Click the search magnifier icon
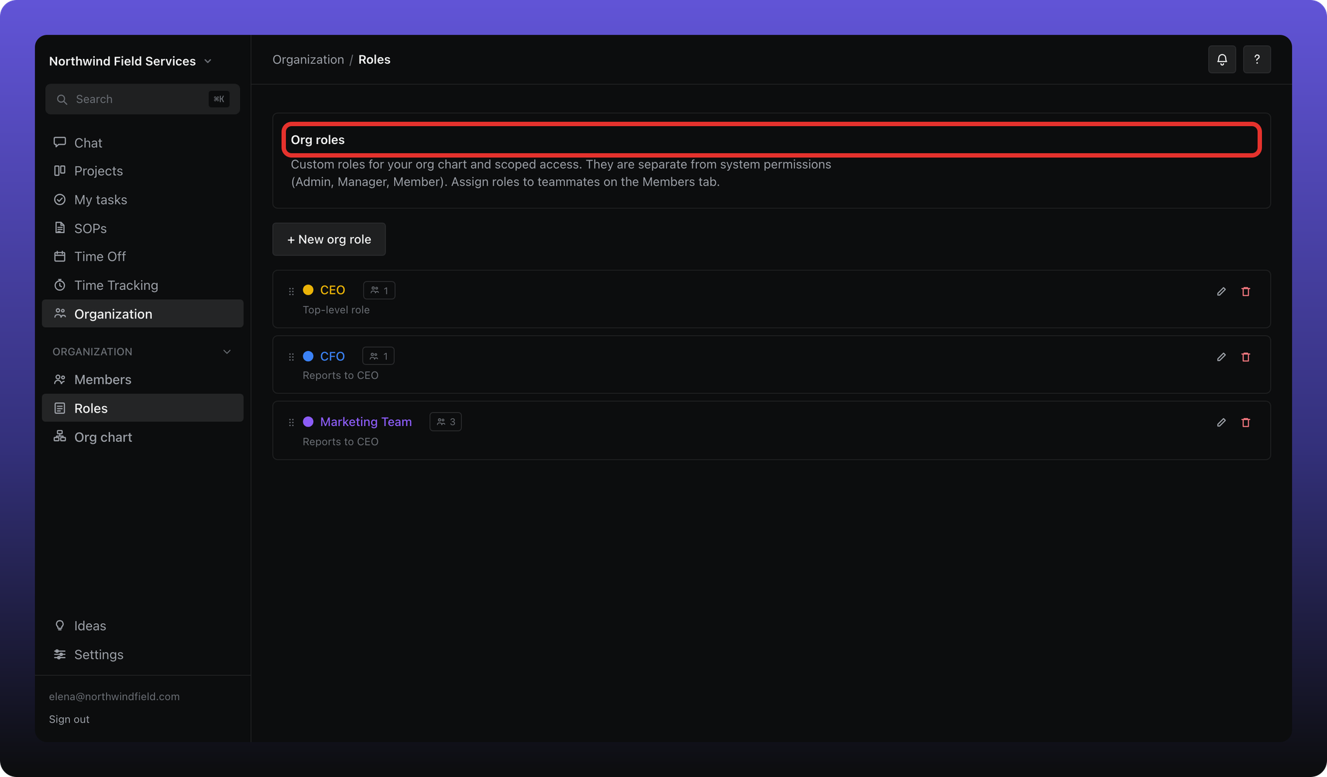This screenshot has height=777, width=1327. pos(62,100)
